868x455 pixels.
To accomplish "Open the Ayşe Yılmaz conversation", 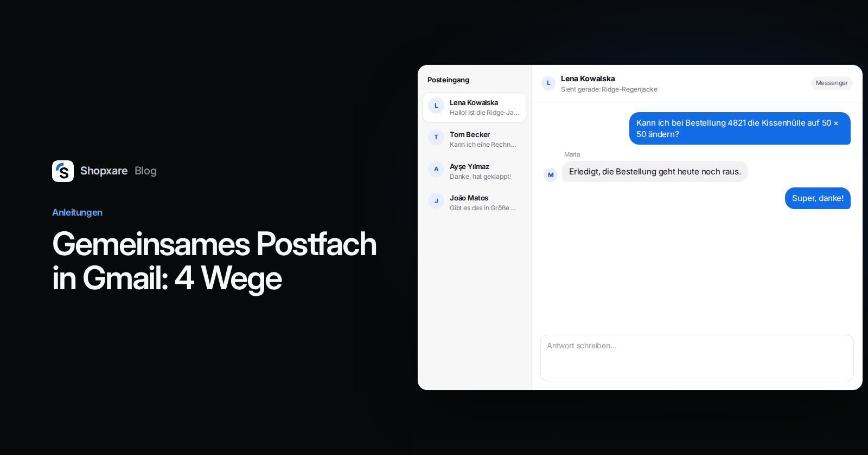I will tap(474, 171).
